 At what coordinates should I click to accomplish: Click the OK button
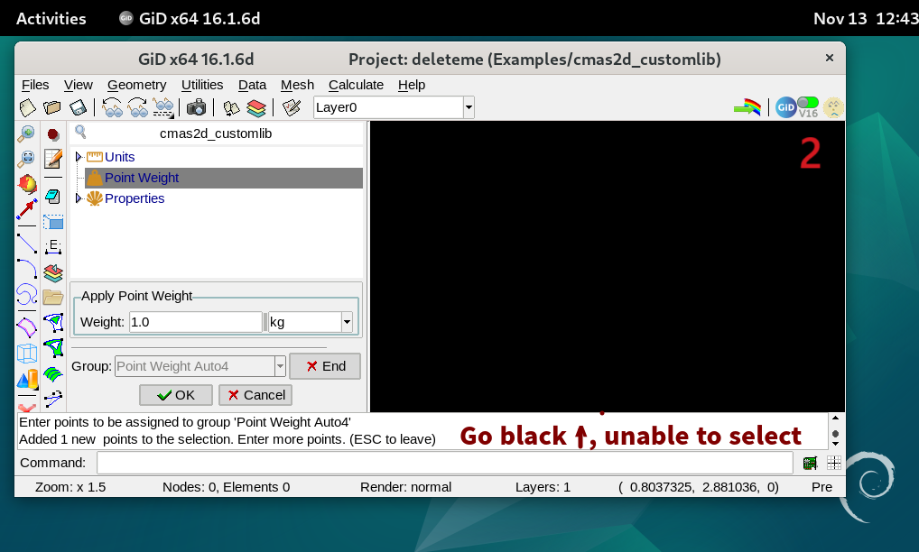coord(176,395)
